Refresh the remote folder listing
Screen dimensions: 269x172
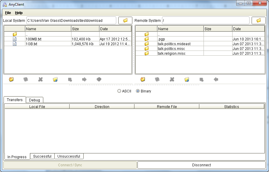pyautogui.click(x=187, y=80)
